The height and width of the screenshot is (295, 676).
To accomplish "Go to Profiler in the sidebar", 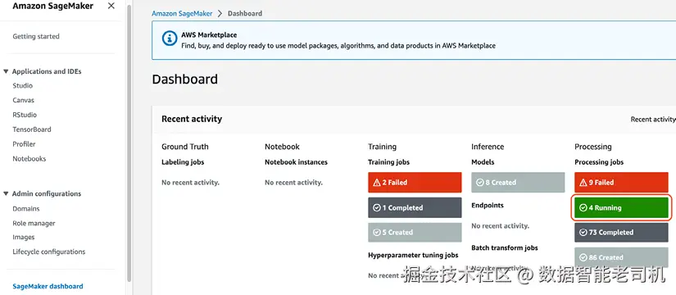I will tap(24, 144).
